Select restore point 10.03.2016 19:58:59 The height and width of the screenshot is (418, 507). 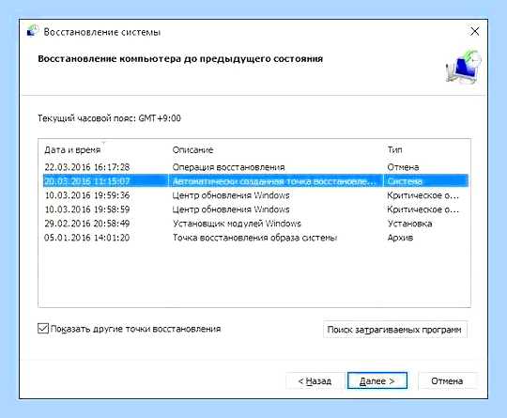pyautogui.click(x=255, y=209)
